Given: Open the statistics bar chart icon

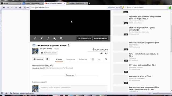Looking at the screenshot, I should (99, 59).
